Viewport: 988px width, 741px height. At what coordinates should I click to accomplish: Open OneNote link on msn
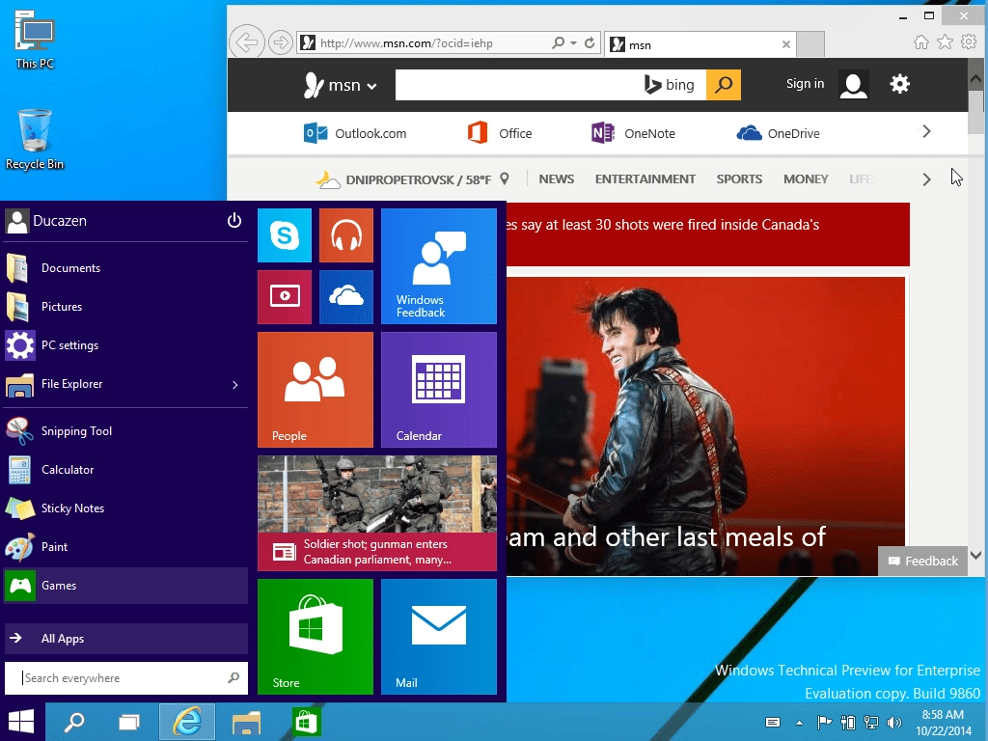click(633, 133)
